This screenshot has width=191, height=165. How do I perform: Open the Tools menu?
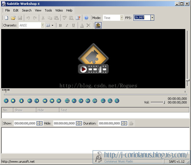point(48,10)
